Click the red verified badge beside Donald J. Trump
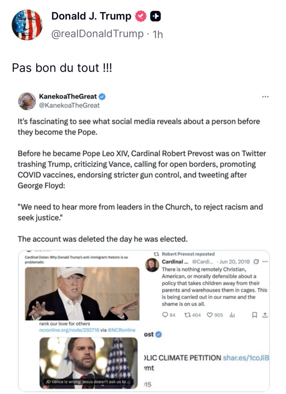Viewport: 286px width, 394px height. [x=141, y=16]
